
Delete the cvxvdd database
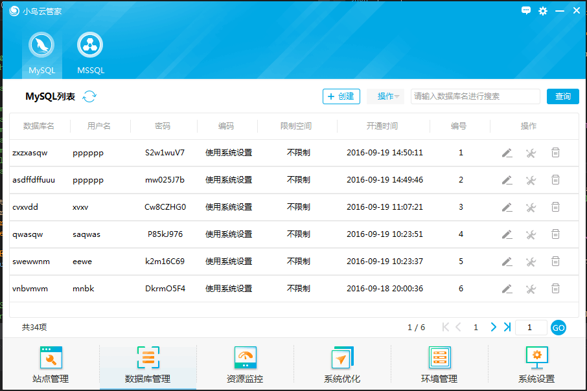point(555,207)
